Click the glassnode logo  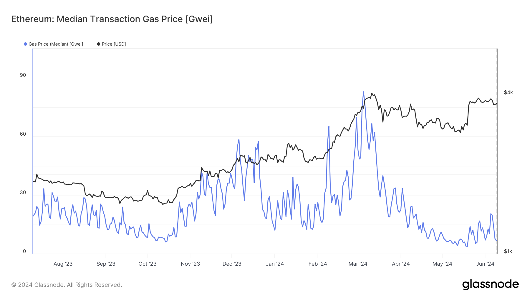click(490, 284)
